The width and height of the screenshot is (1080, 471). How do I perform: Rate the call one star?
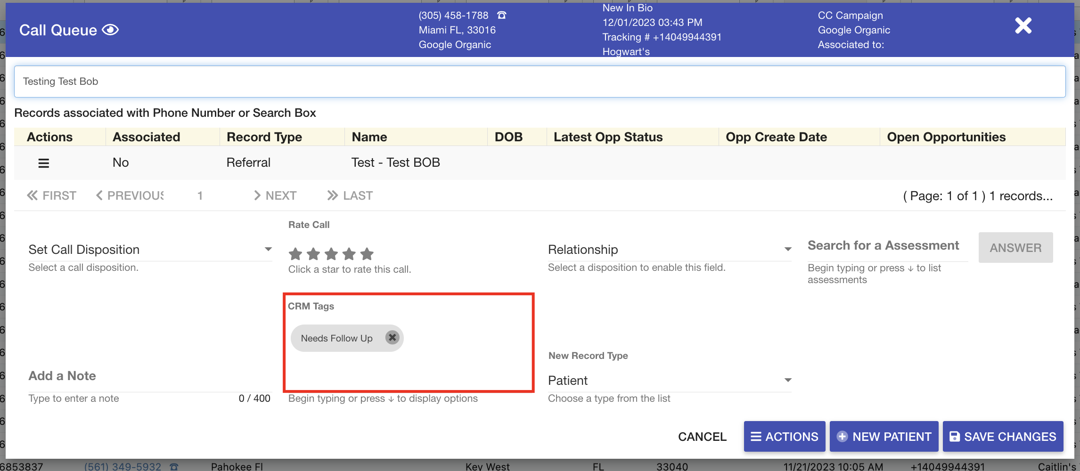pos(295,254)
